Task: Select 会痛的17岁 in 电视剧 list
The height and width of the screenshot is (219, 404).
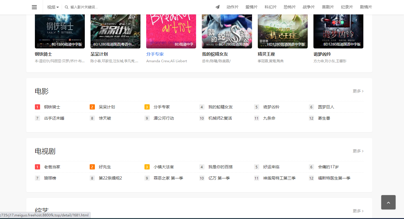Action: point(328,167)
